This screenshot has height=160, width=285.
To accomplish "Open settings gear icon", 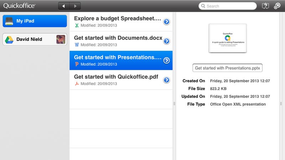I will click(277, 6).
